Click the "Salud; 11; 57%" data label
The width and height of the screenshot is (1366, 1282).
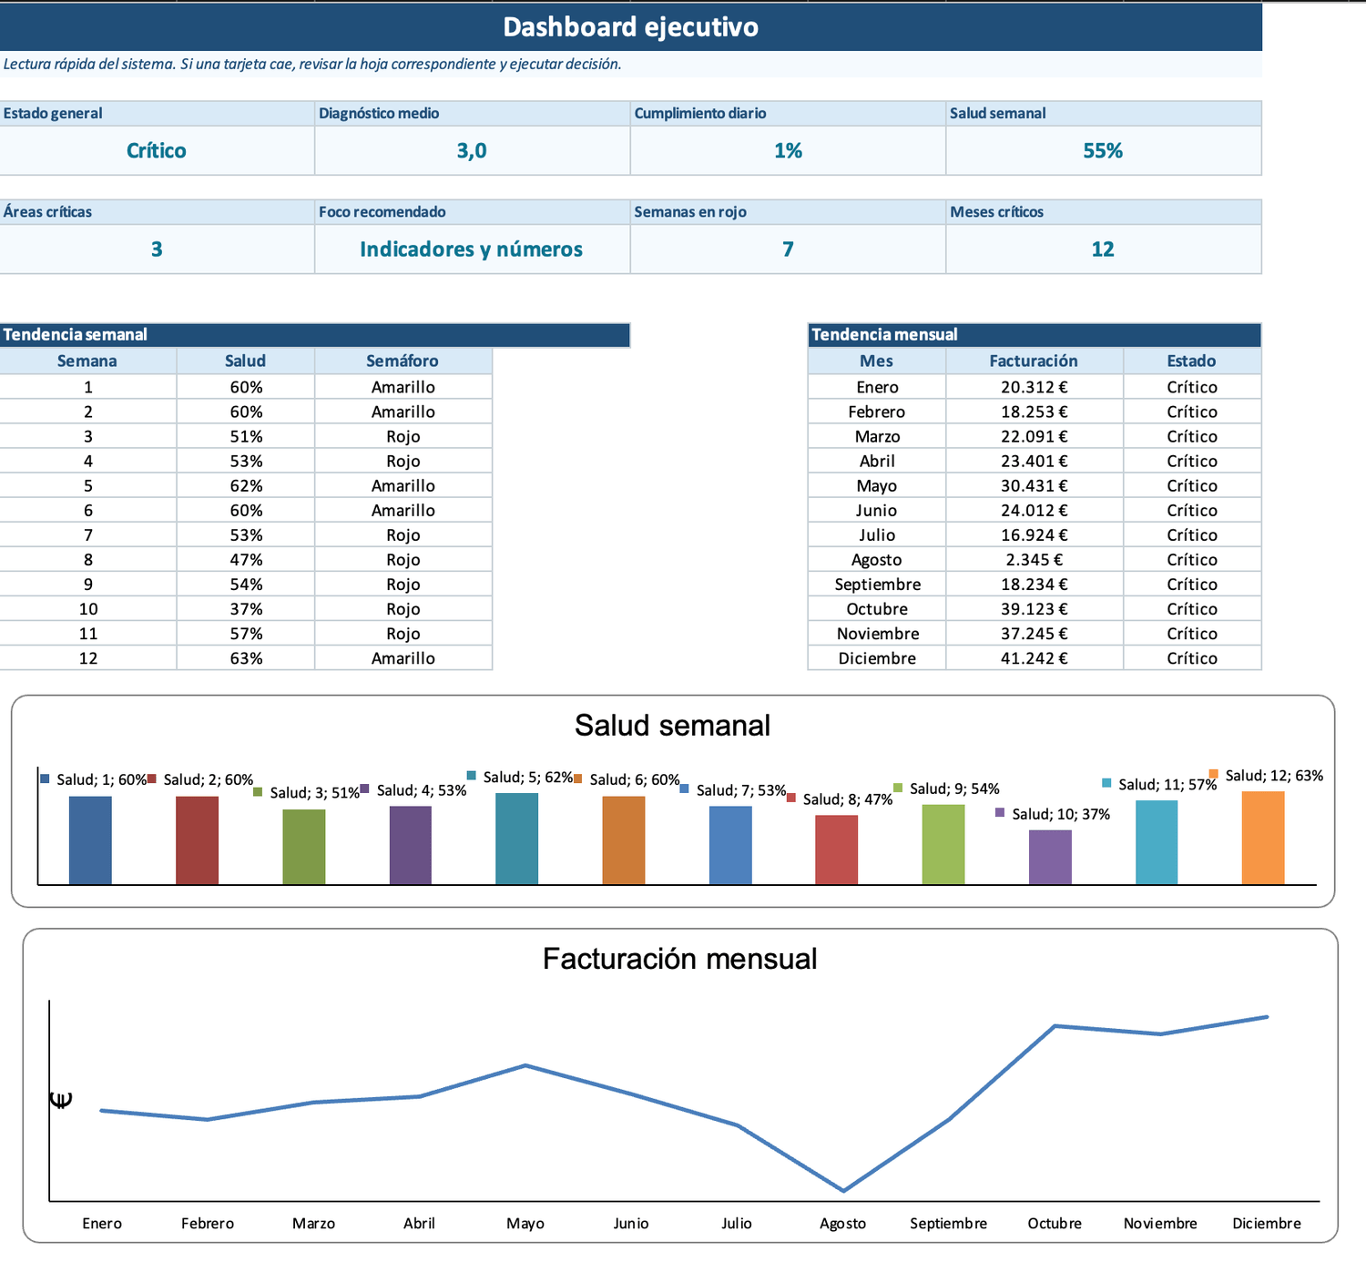click(1167, 784)
